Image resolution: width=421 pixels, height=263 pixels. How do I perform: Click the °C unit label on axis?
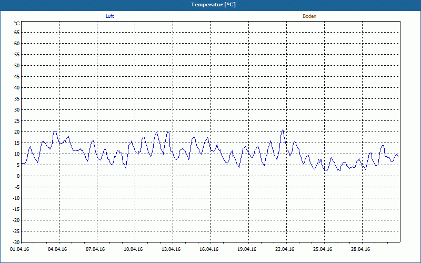click(17, 24)
